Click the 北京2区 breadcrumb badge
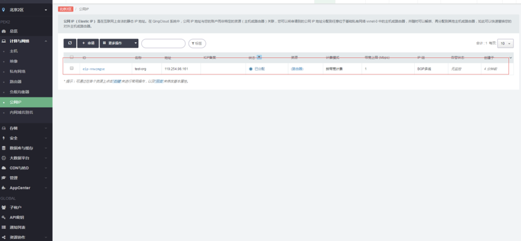The height and width of the screenshot is (241, 521). pos(66,10)
